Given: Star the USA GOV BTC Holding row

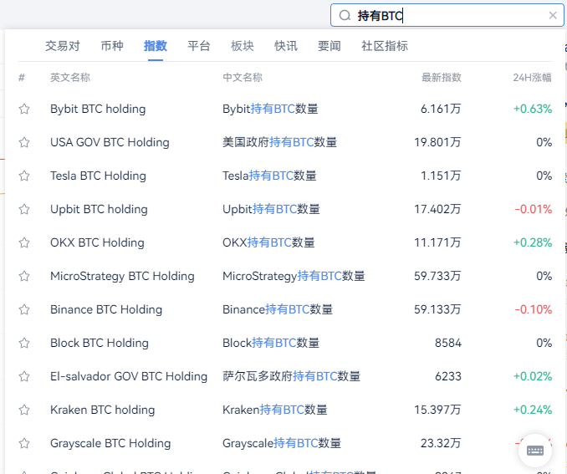Looking at the screenshot, I should (24, 142).
